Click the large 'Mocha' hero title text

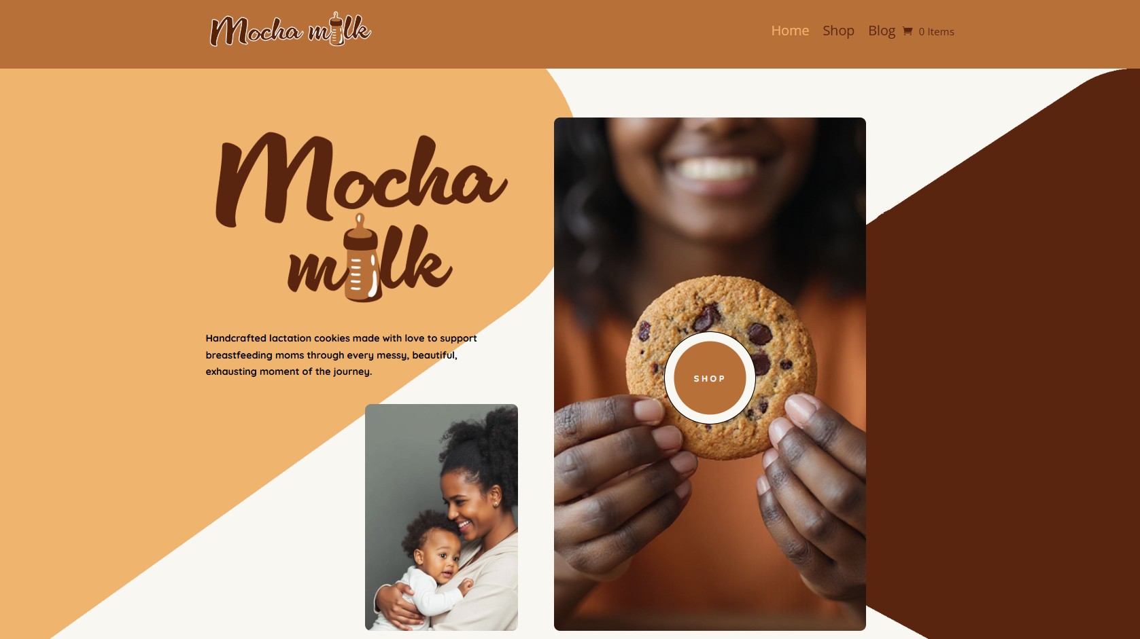361,178
